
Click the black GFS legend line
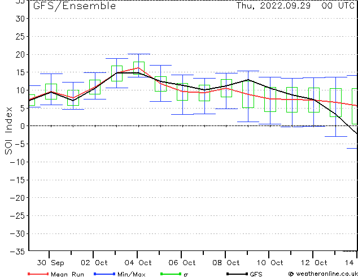point(237,274)
